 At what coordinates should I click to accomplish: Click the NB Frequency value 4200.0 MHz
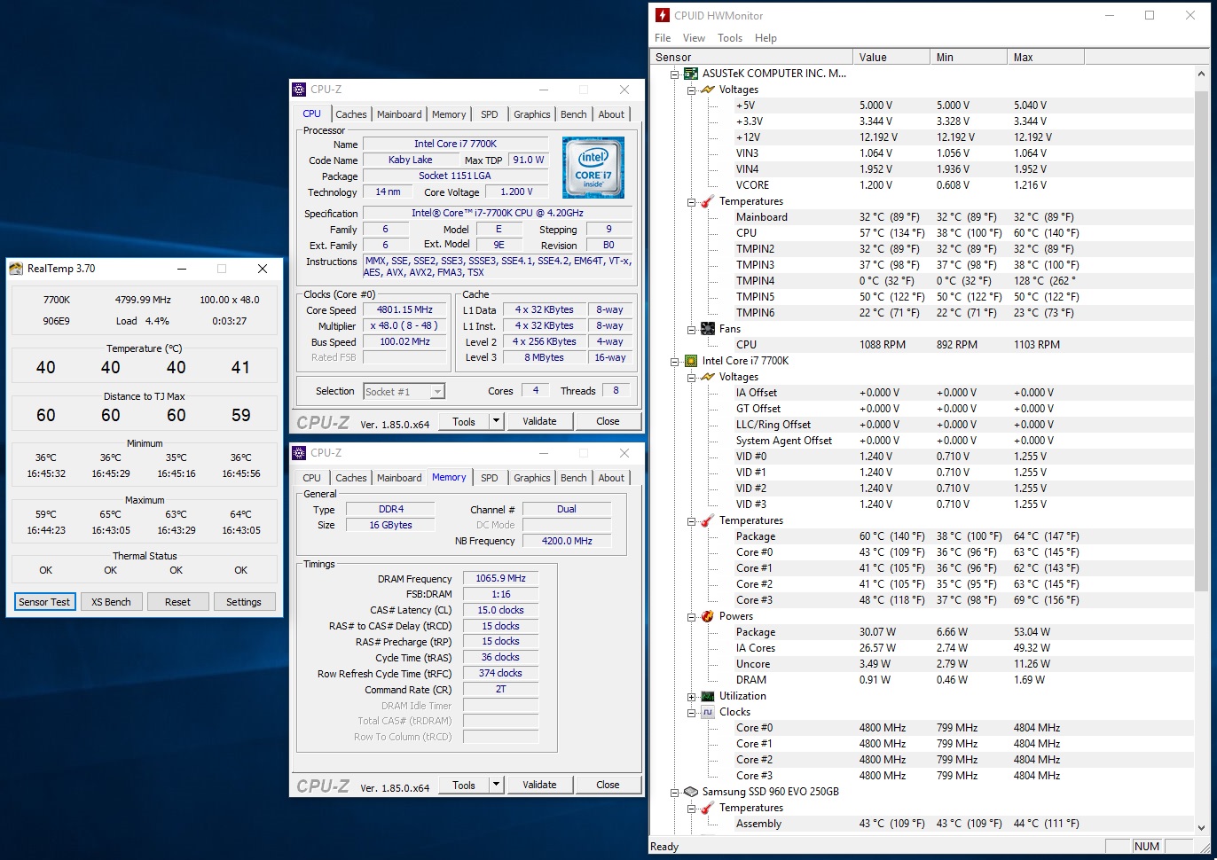click(x=567, y=541)
